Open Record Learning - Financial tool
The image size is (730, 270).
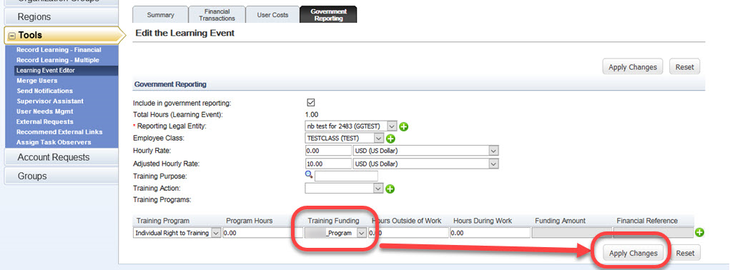click(59, 50)
